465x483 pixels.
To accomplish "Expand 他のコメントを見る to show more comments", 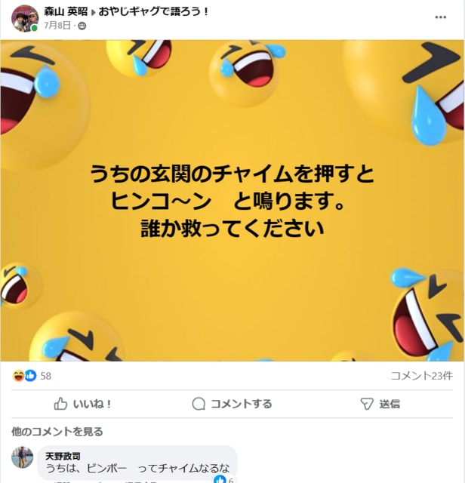I will (57, 432).
